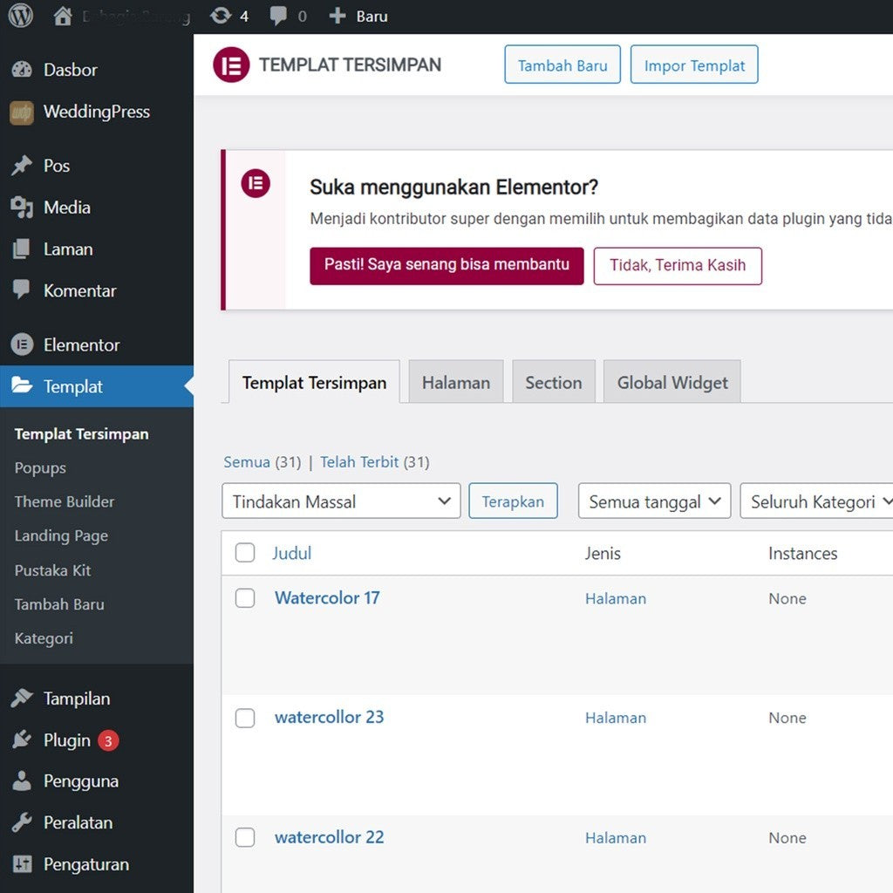
Task: Click the Media library icon
Action: coord(22,208)
